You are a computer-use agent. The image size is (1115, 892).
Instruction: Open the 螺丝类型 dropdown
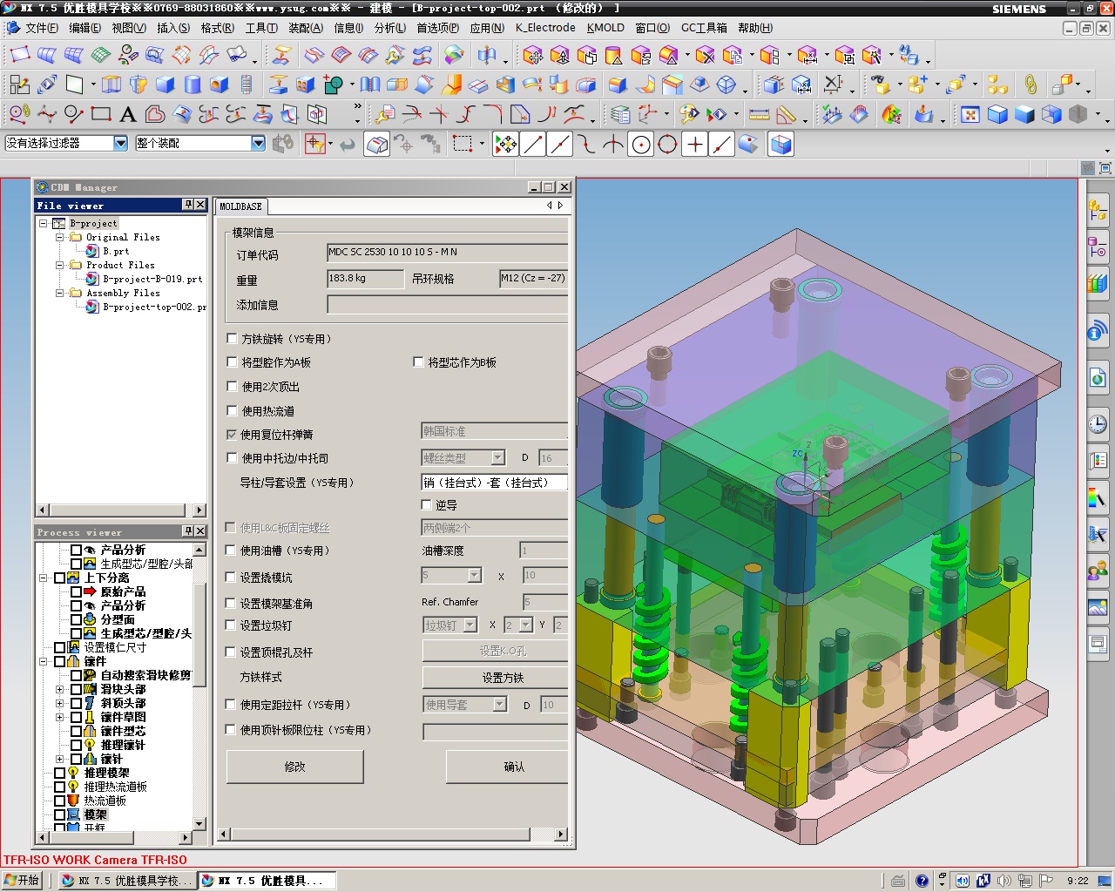tap(497, 457)
